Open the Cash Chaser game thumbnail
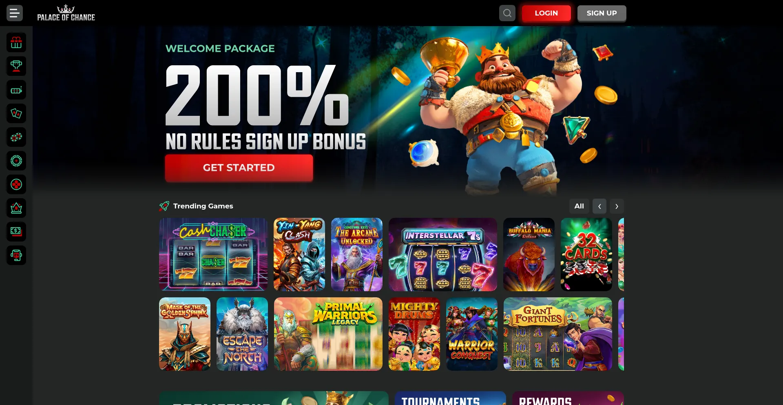Viewport: 783px width, 405px height. (x=213, y=254)
